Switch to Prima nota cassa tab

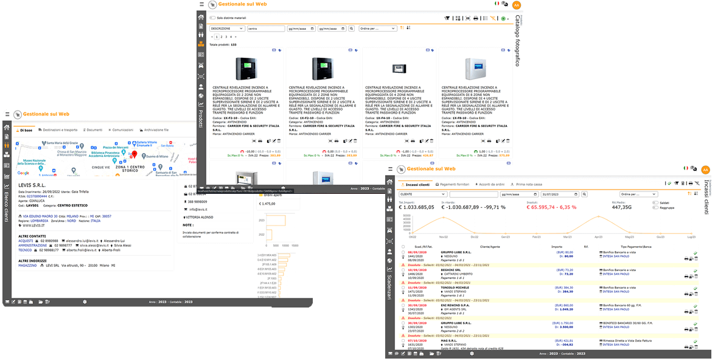526,184
